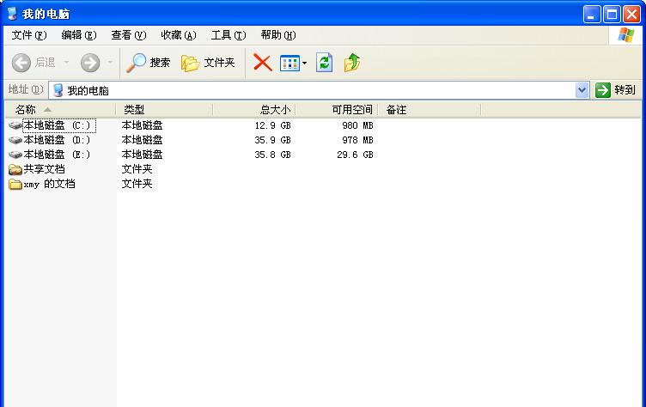Click the 29.6 GB free space value

(x=355, y=155)
